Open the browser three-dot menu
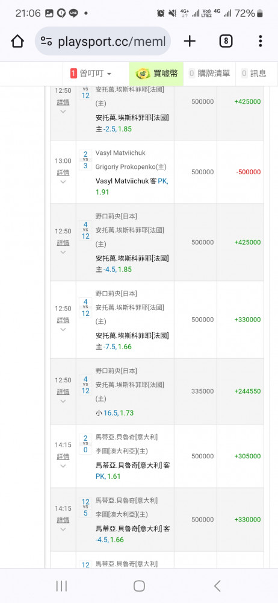 pyautogui.click(x=261, y=41)
